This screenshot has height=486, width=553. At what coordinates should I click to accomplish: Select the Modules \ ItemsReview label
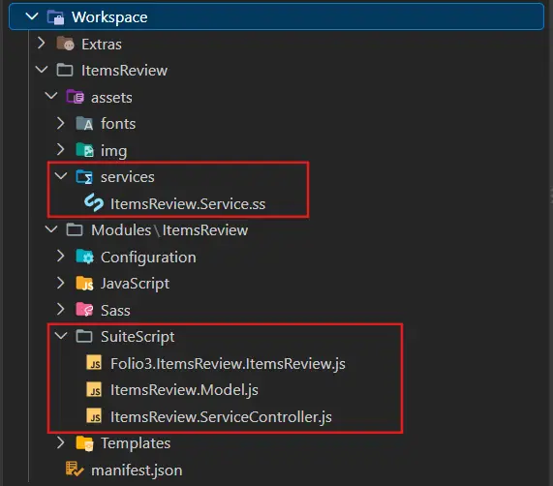tap(169, 230)
